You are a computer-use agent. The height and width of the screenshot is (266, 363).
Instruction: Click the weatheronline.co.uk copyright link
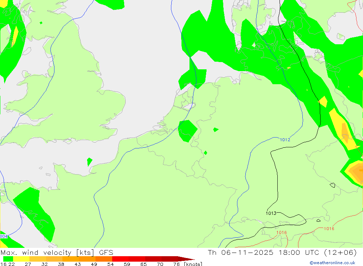pos(333,263)
